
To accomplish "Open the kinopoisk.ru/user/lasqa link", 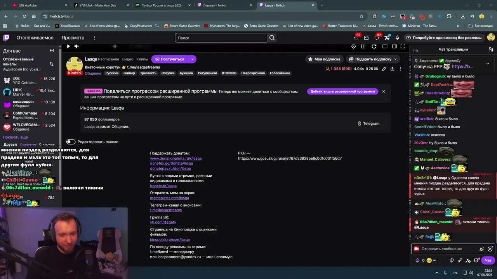I will point(170,239).
